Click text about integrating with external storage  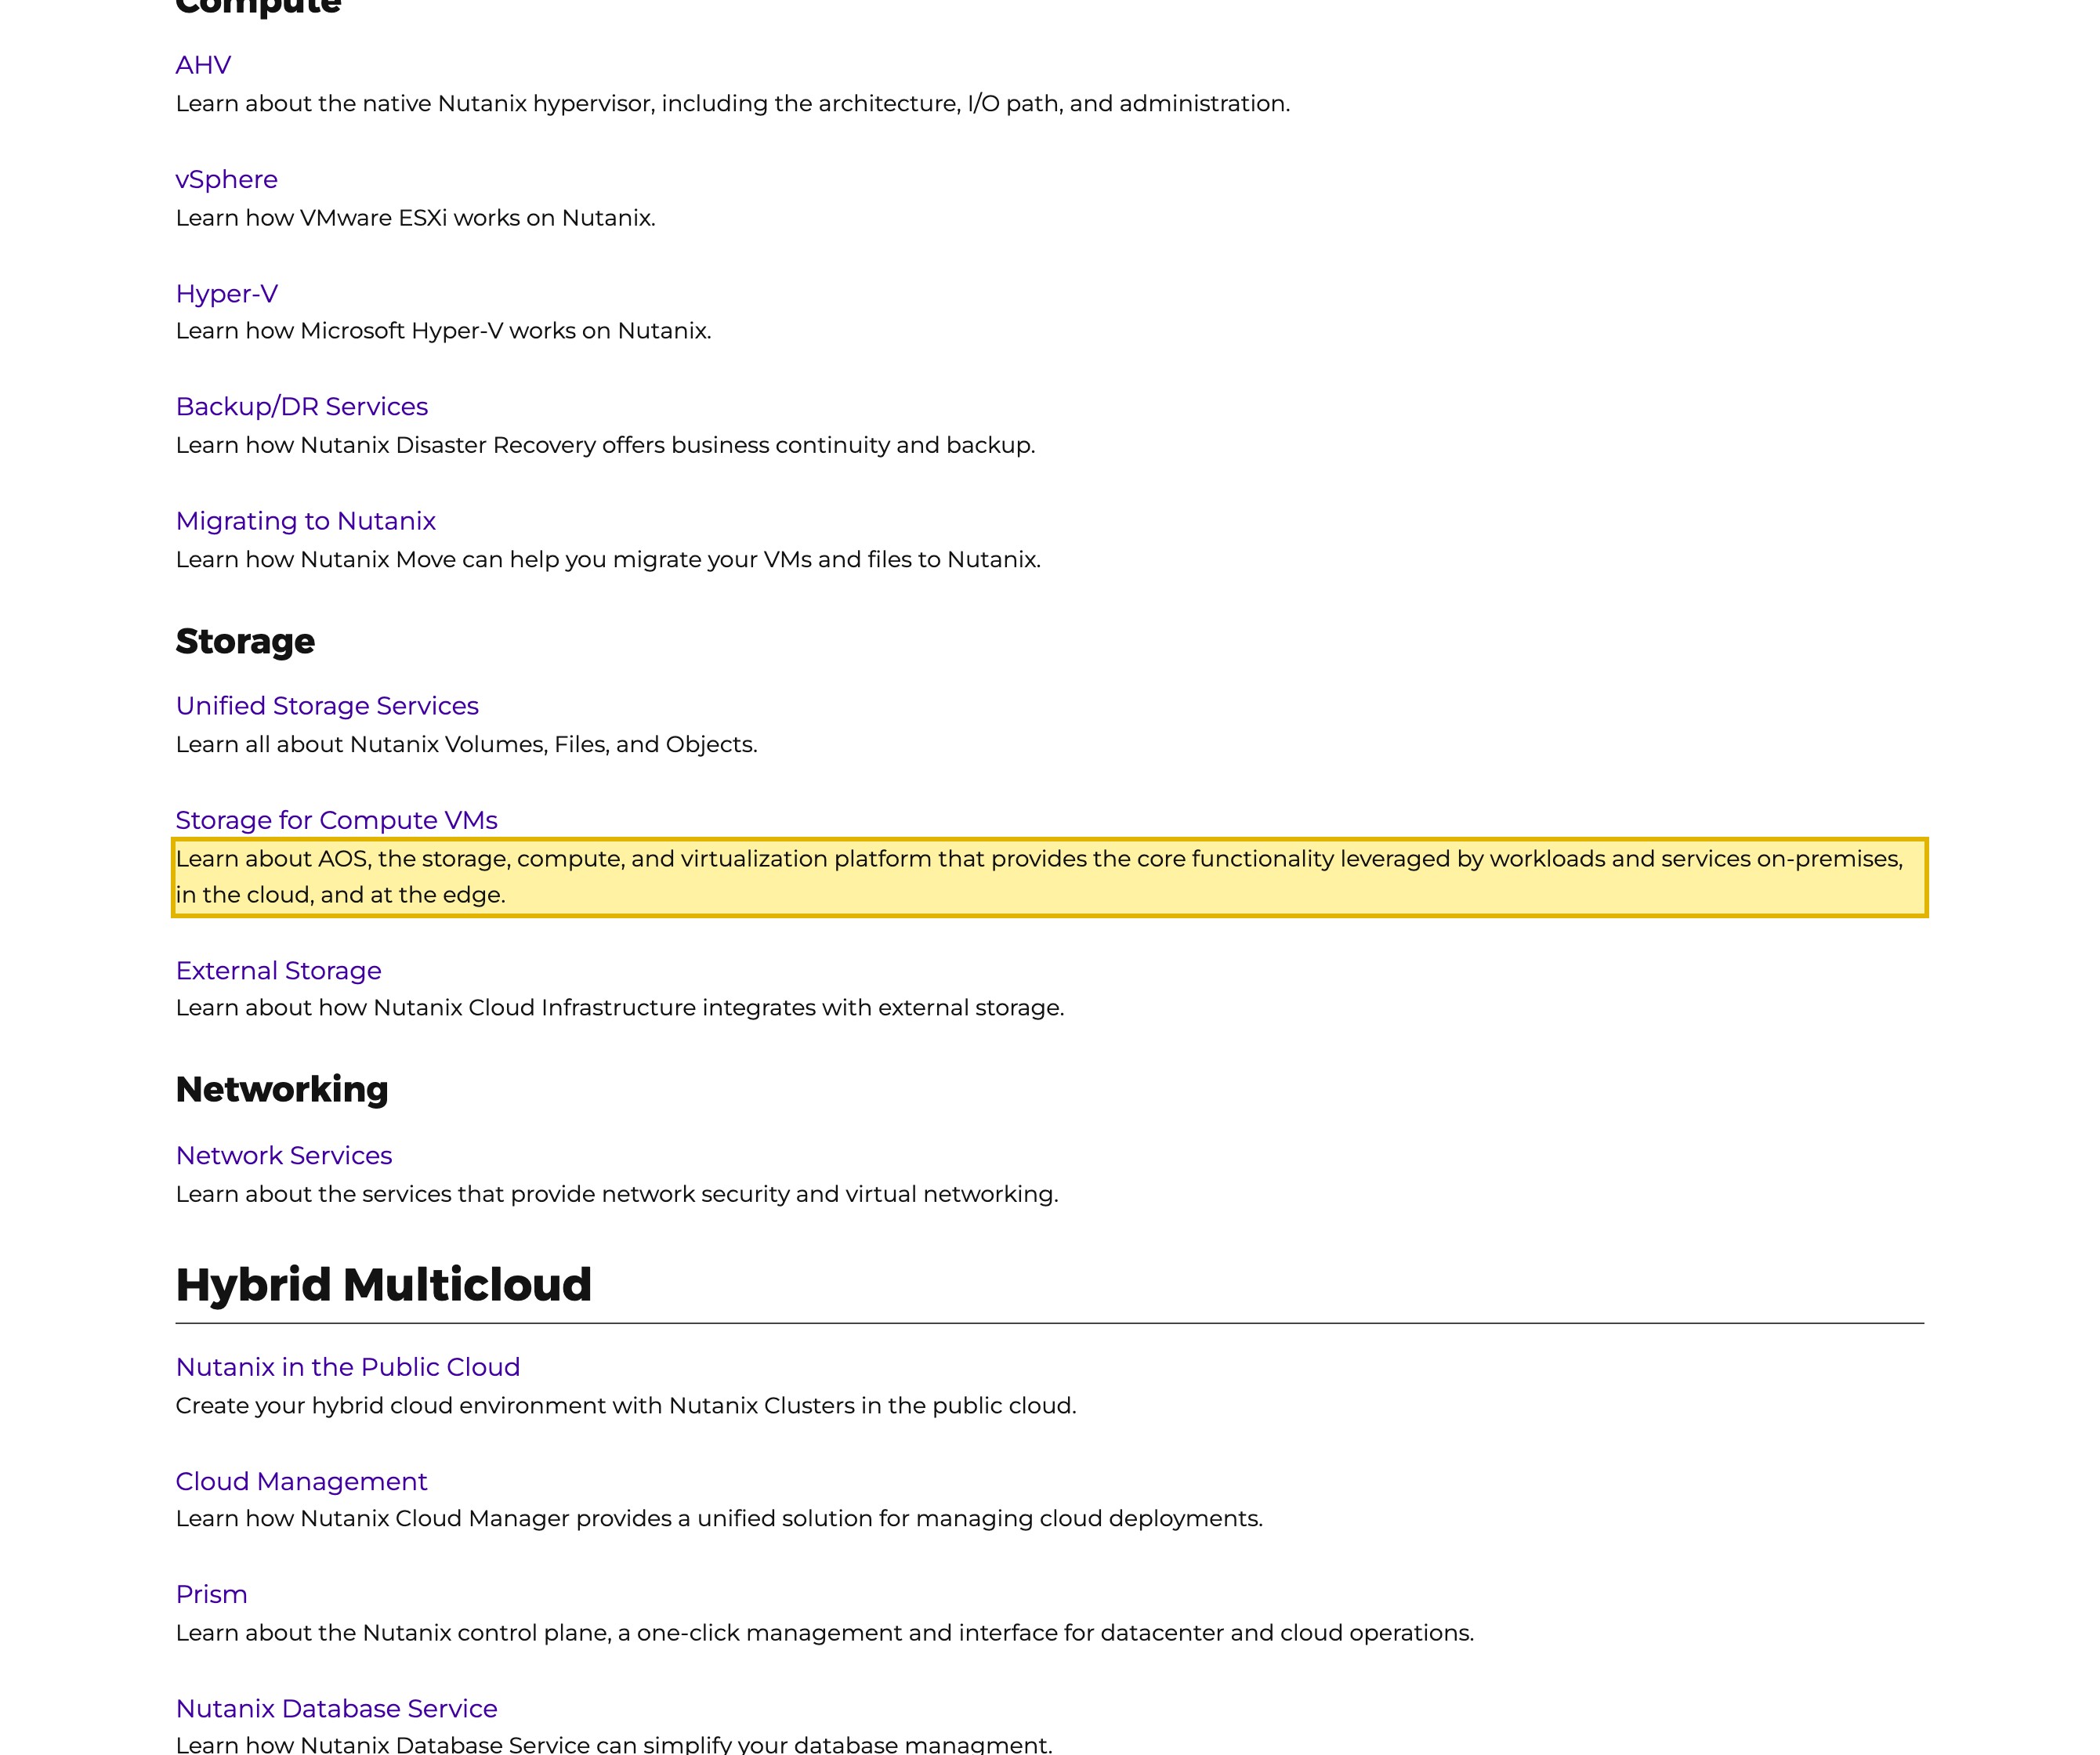[x=619, y=1008]
